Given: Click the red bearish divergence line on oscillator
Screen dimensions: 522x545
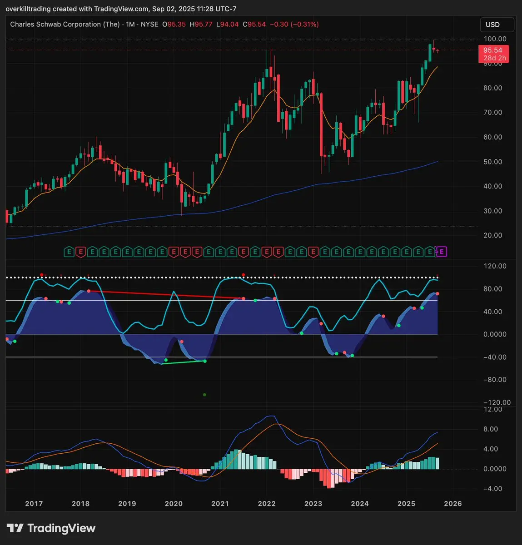Looking at the screenshot, I should tap(166, 294).
